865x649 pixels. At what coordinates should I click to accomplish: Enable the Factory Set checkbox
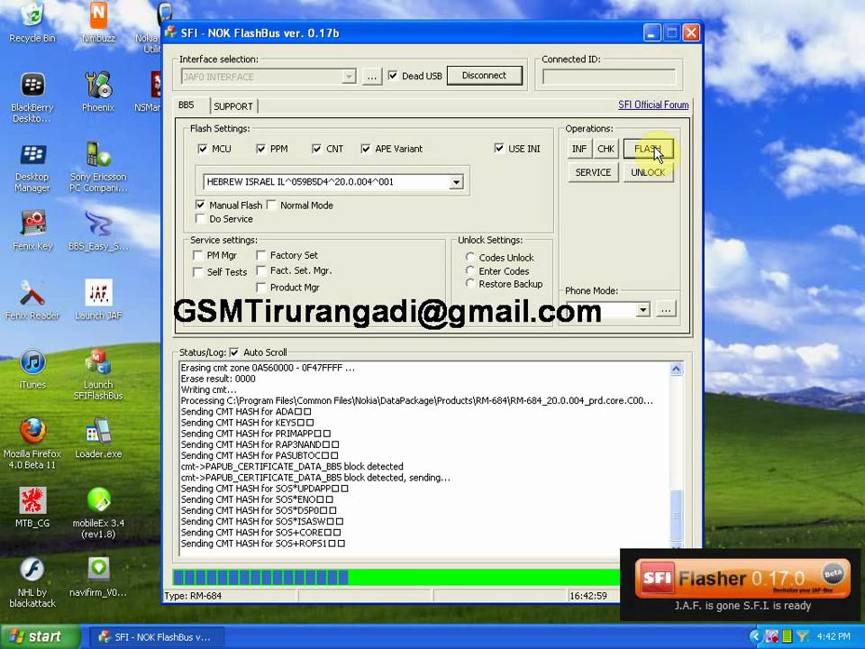261,255
